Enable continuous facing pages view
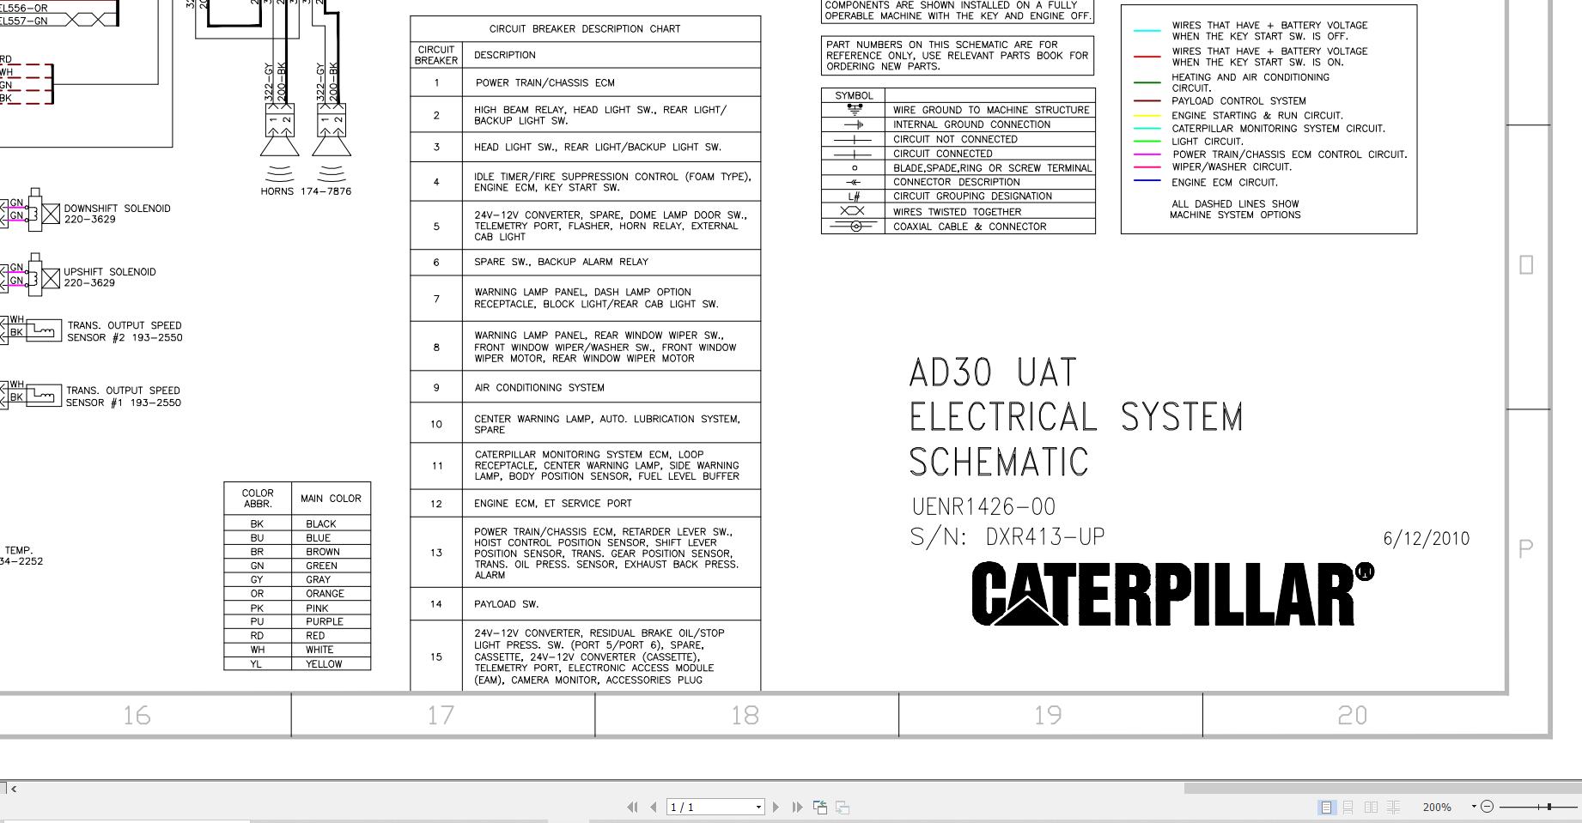1582x823 pixels. 1393,807
